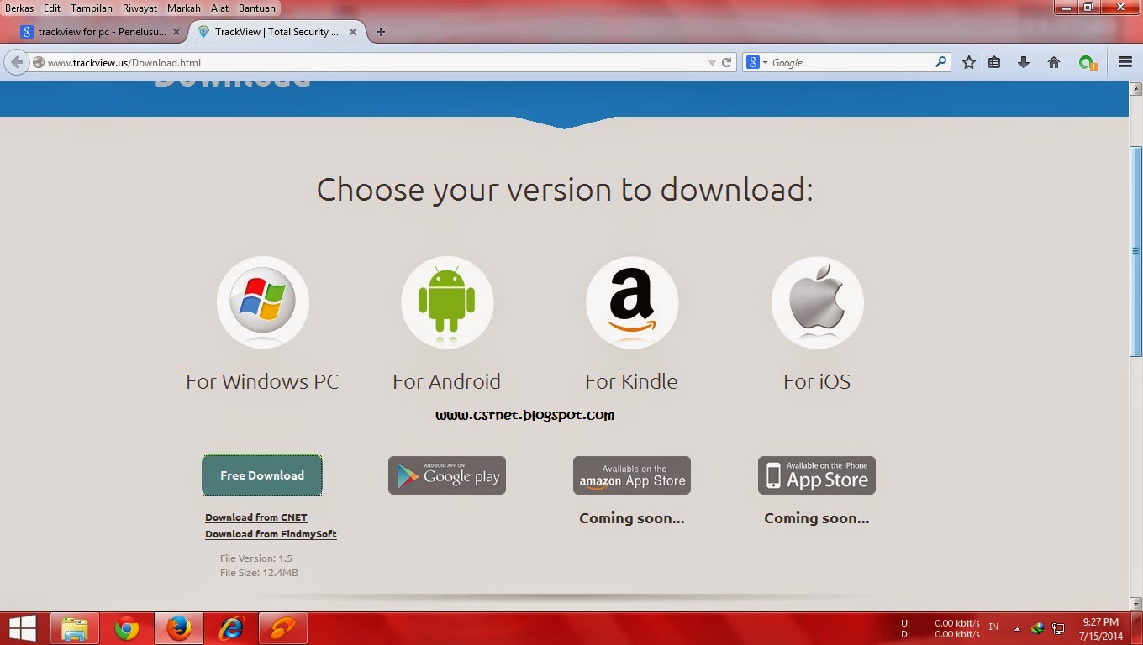Open the URL history dropdown arrow
1143x645 pixels.
coord(712,62)
